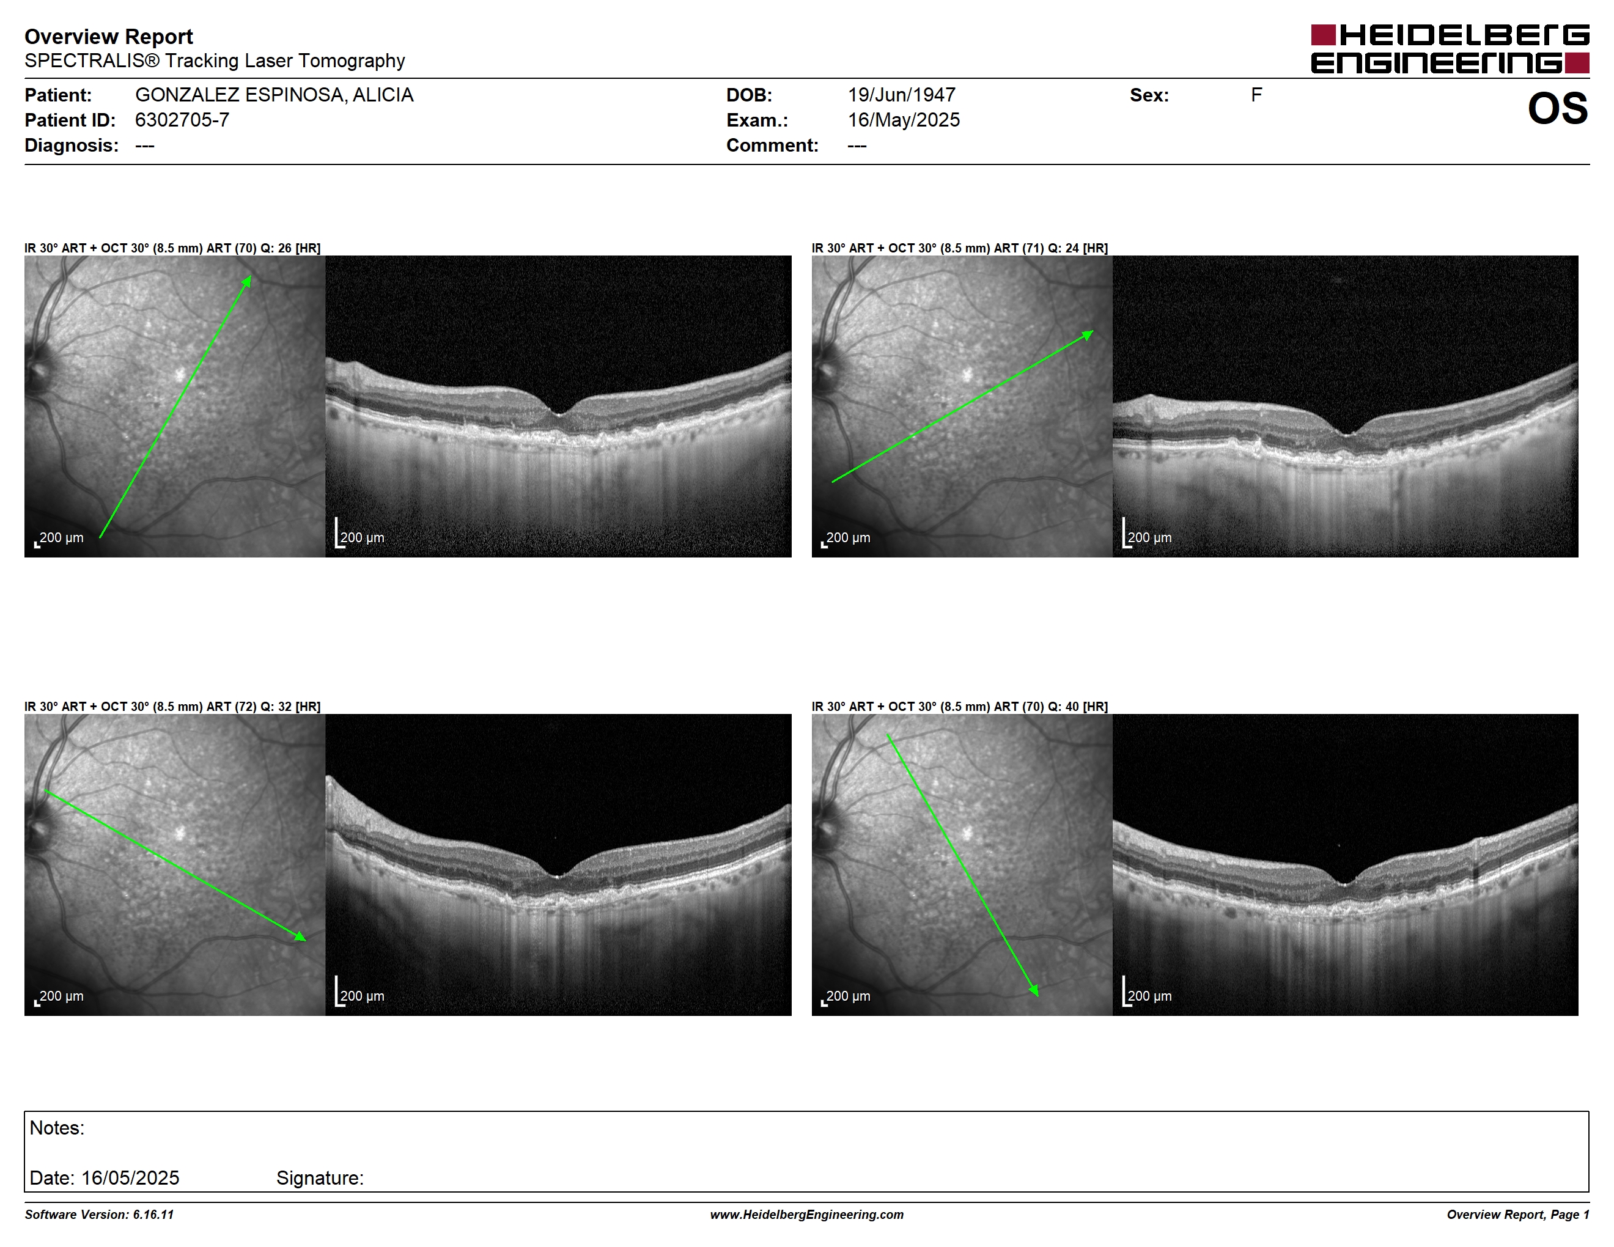This screenshot has width=1614, height=1247.
Task: Open the IR fundus image with Q: 40 scan
Action: pyautogui.click(x=962, y=864)
